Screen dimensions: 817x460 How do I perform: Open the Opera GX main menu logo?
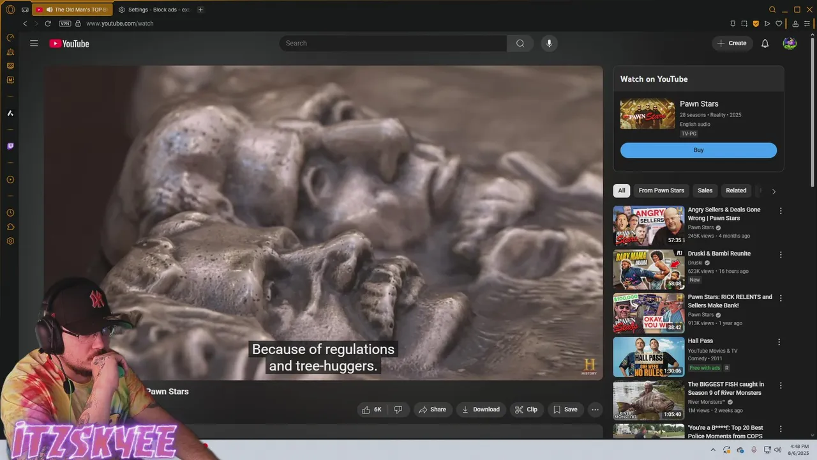click(10, 10)
